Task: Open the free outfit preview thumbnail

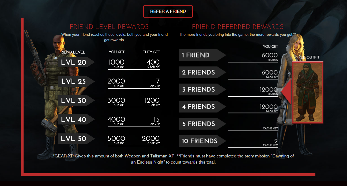Action: (308, 92)
